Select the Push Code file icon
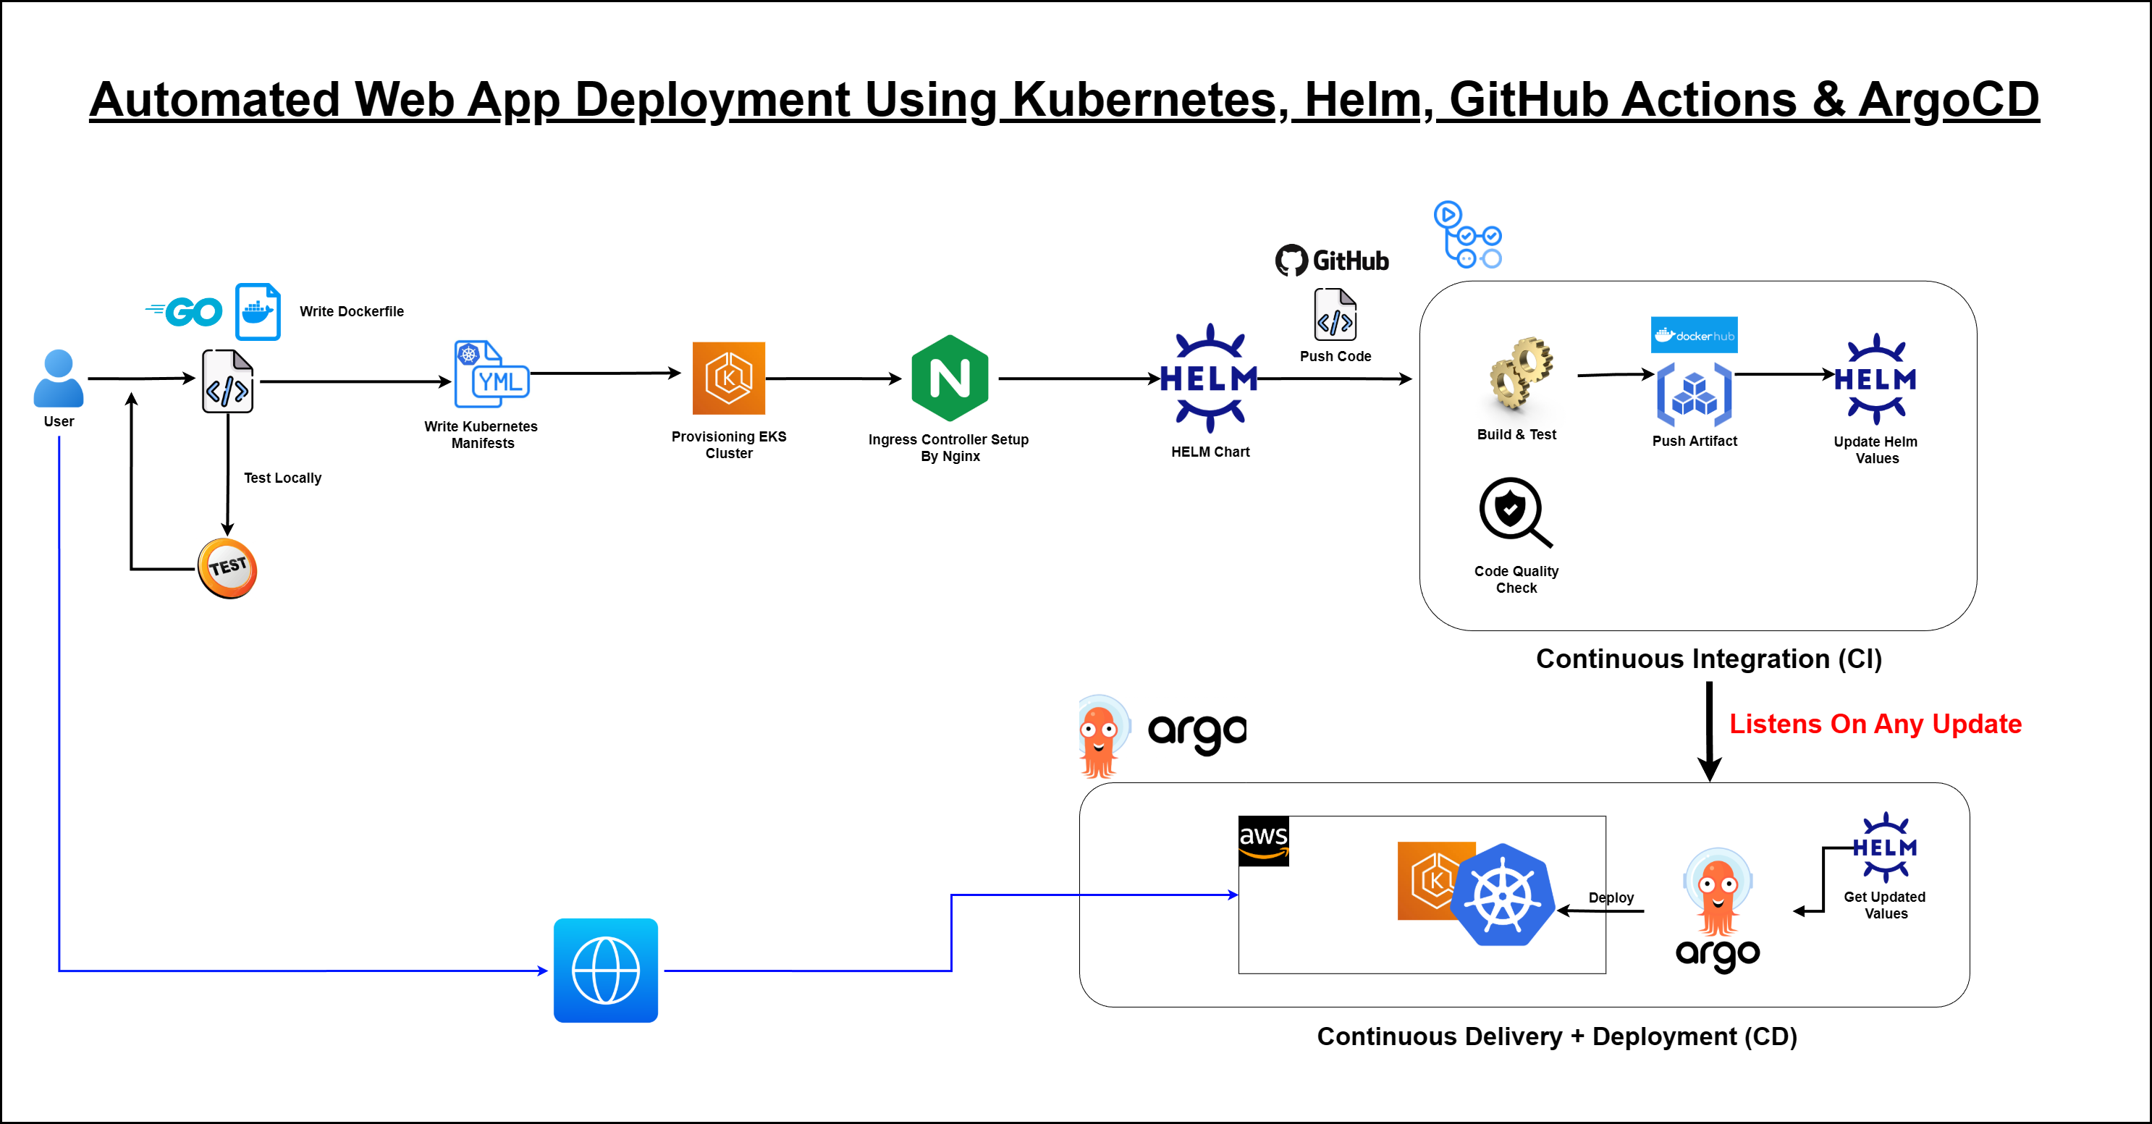Screen dimensions: 2152x1124 point(1335,315)
